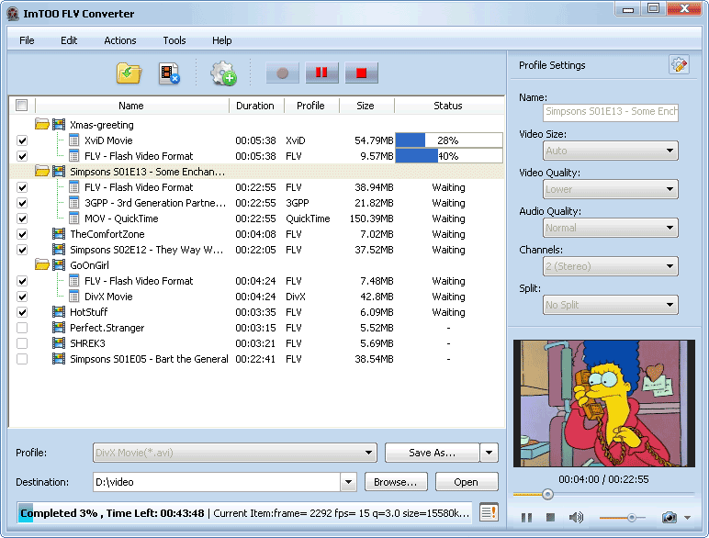This screenshot has width=709, height=538.
Task: Open the Actions menu
Action: 119,40
